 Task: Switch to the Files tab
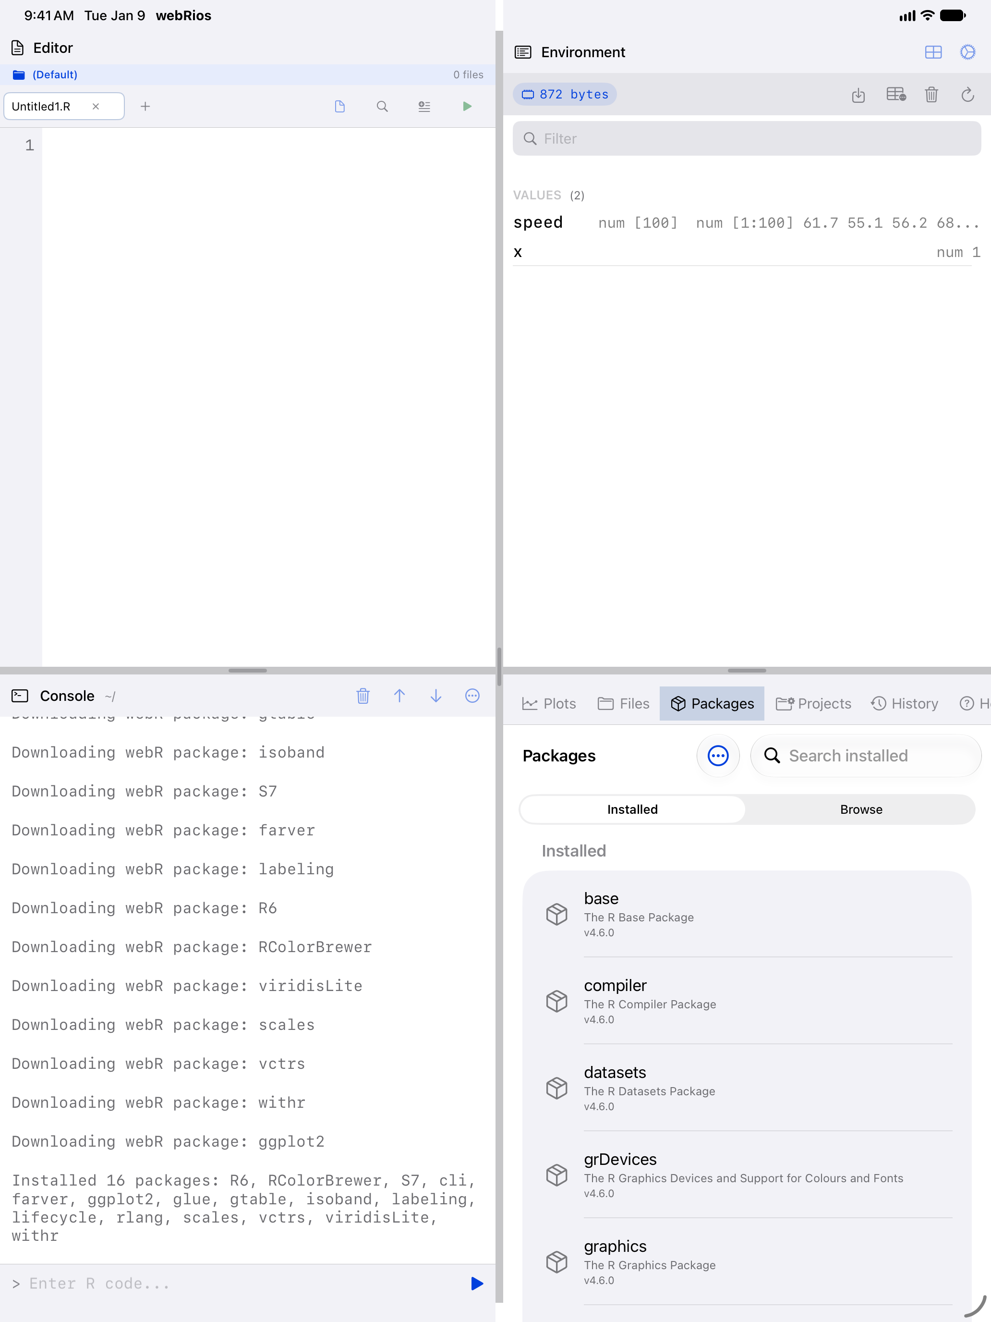pos(624,703)
